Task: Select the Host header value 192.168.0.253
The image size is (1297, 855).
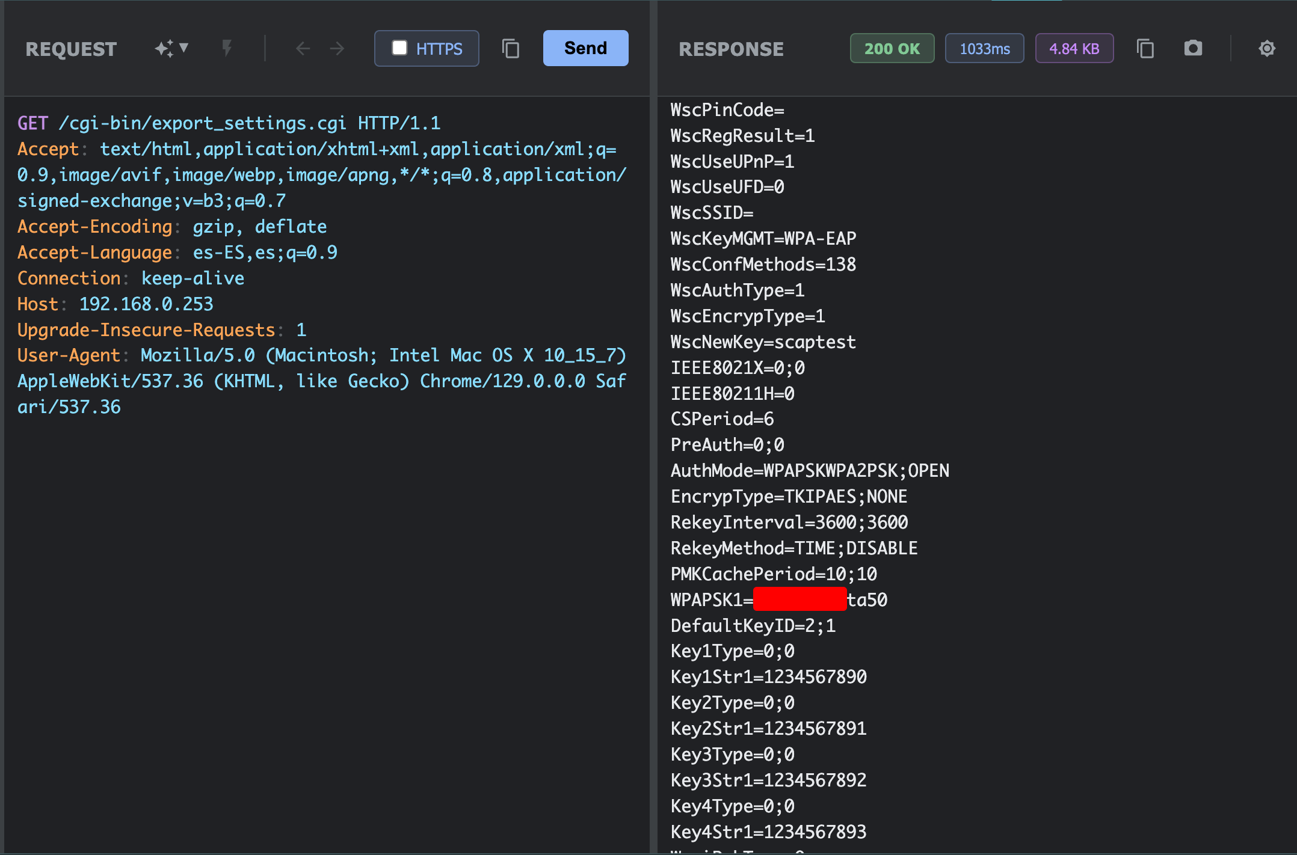Action: tap(146, 304)
